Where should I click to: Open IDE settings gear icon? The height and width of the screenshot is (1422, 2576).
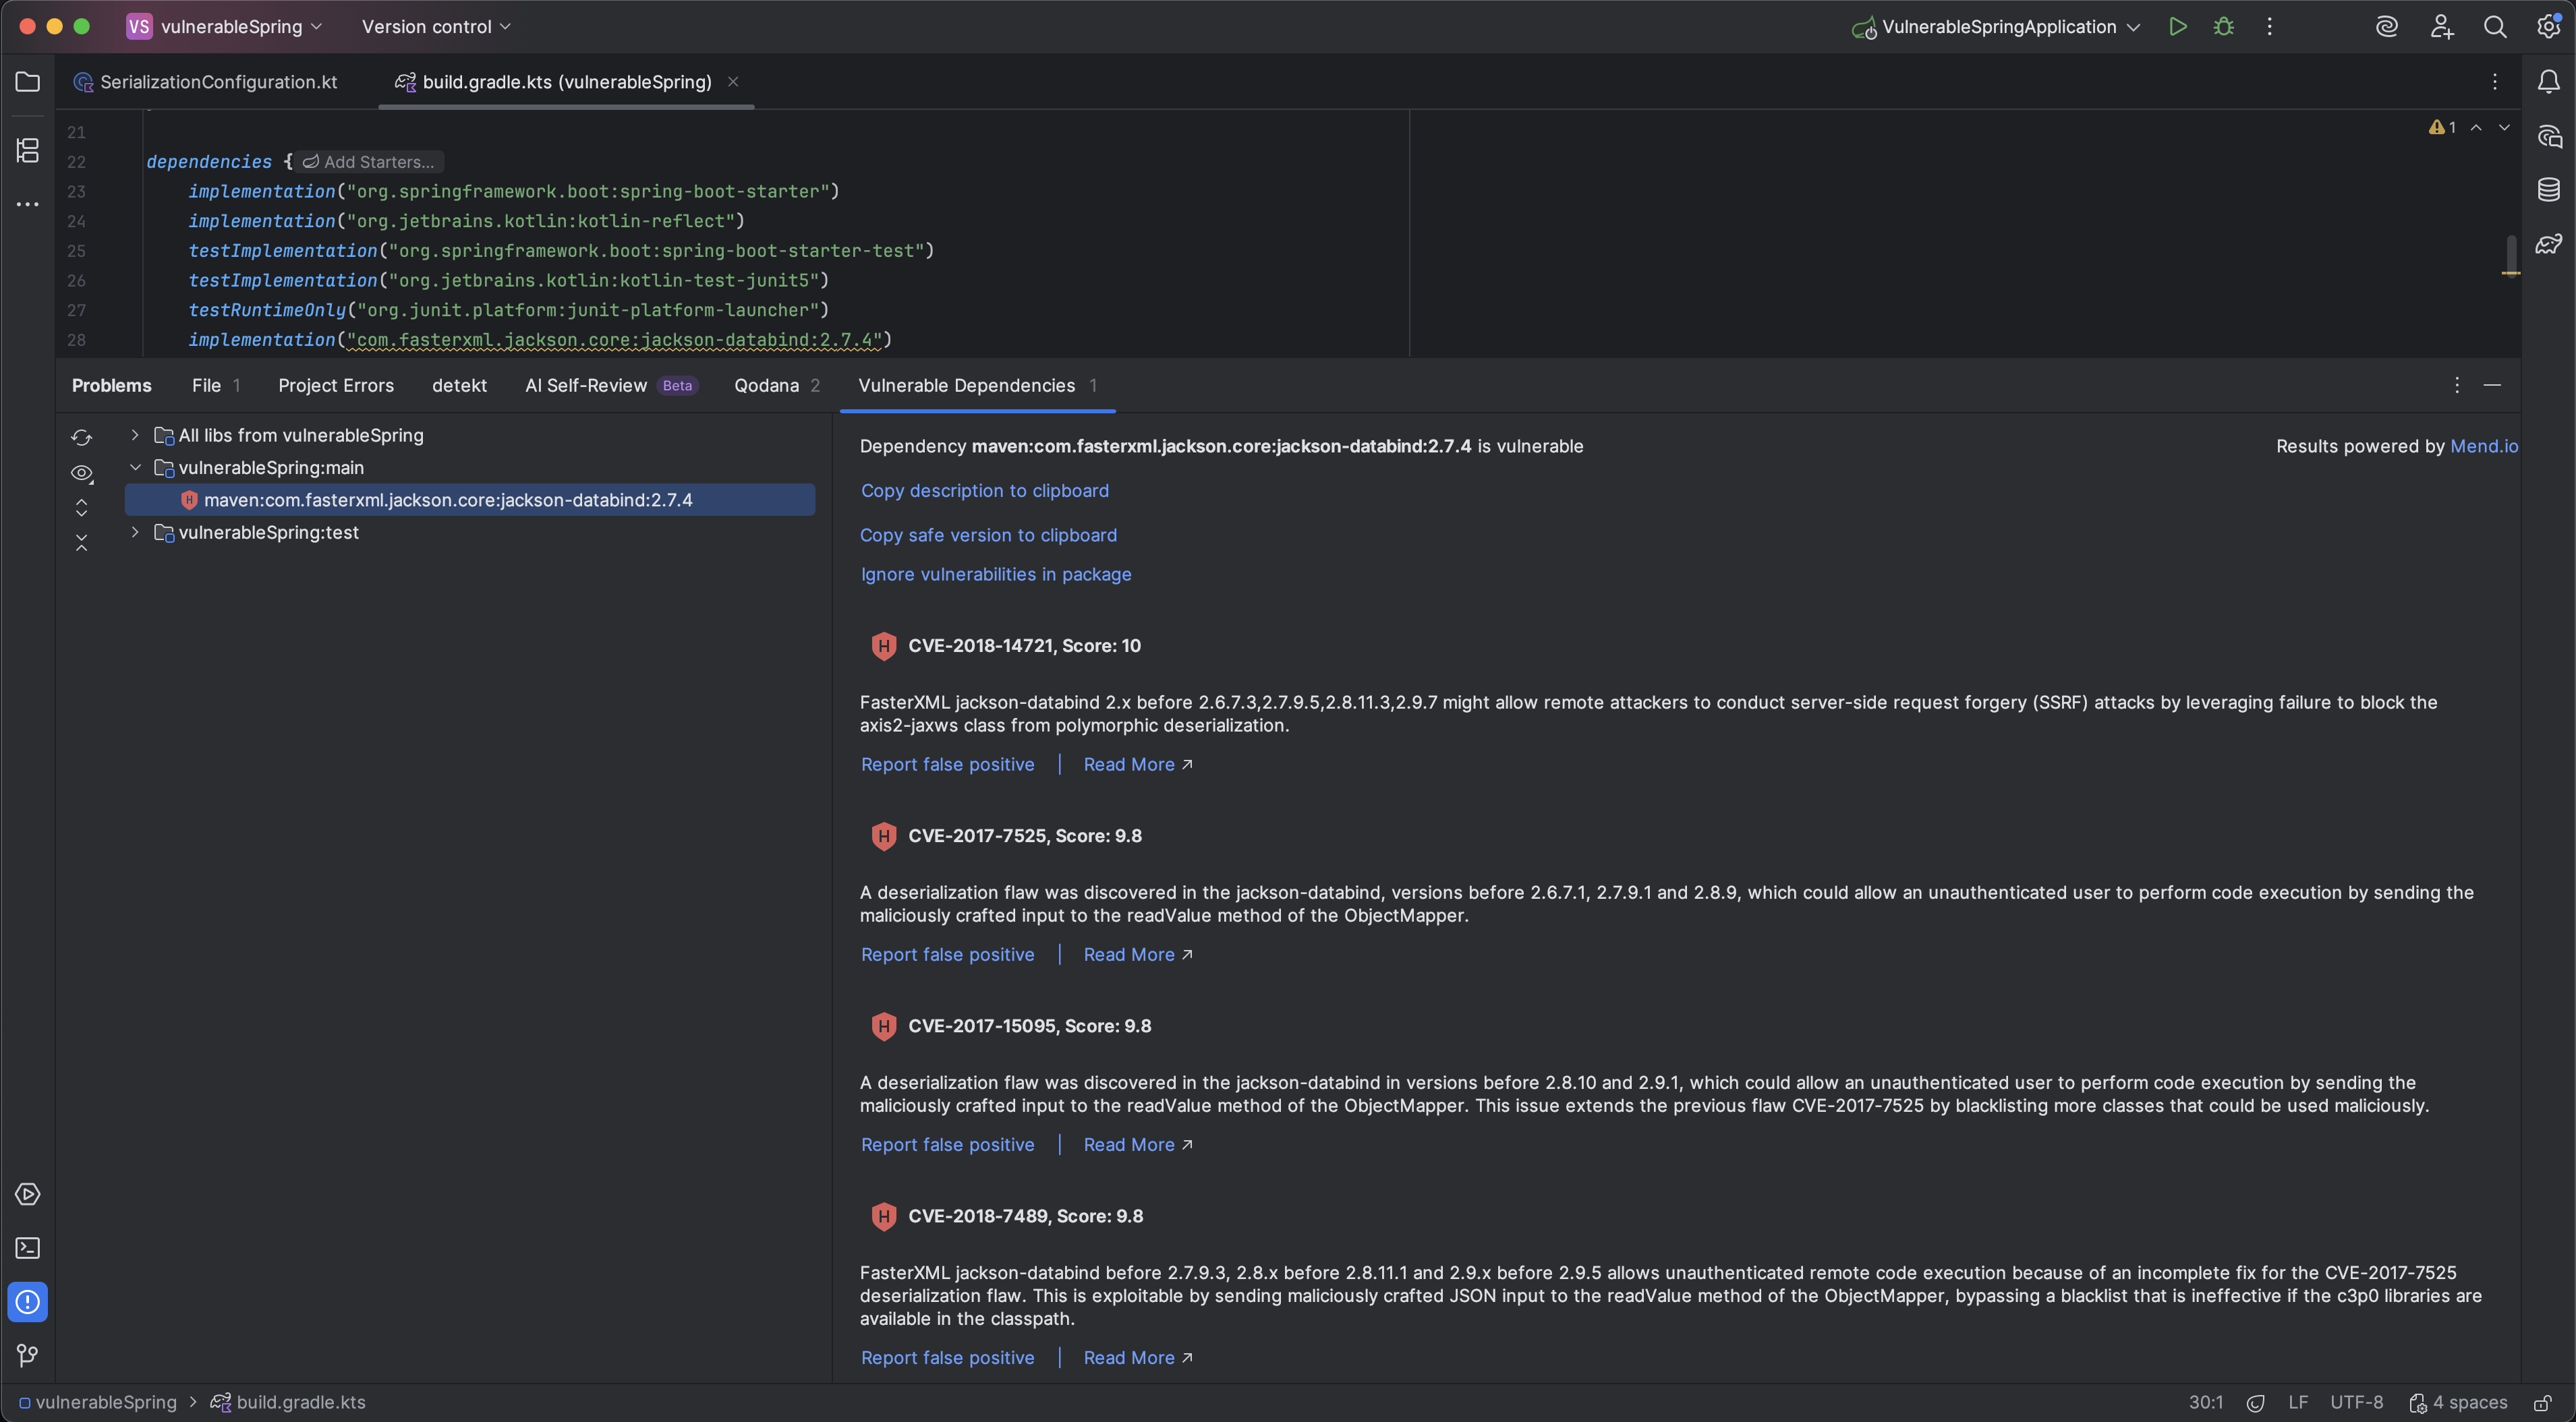point(2549,27)
